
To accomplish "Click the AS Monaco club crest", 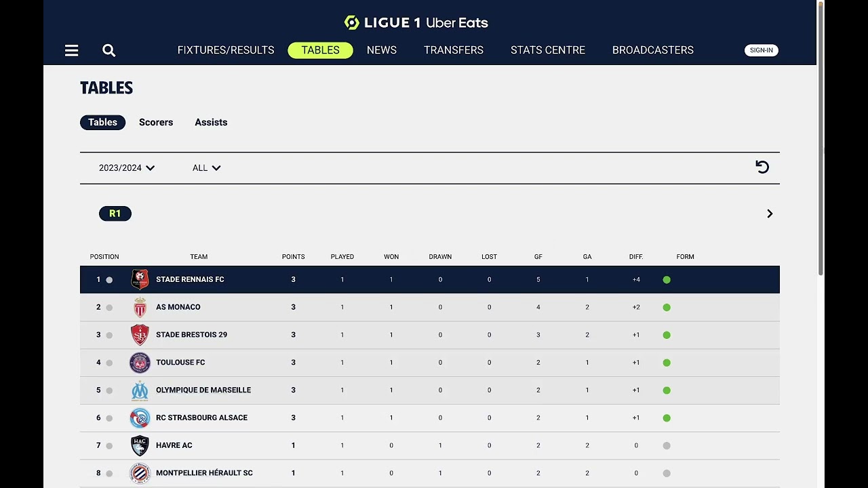I will pos(140,307).
